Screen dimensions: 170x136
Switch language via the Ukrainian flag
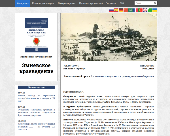click(155, 10)
